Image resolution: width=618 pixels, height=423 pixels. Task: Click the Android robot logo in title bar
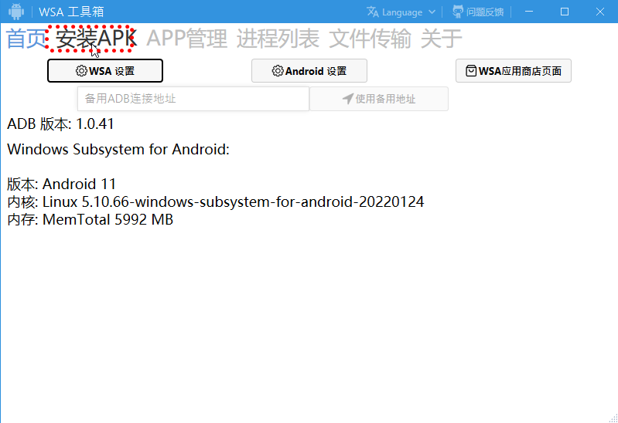click(16, 12)
